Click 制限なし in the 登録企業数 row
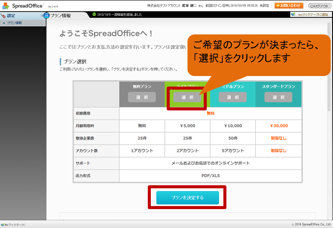The height and width of the screenshot is (228, 333). pos(279,138)
